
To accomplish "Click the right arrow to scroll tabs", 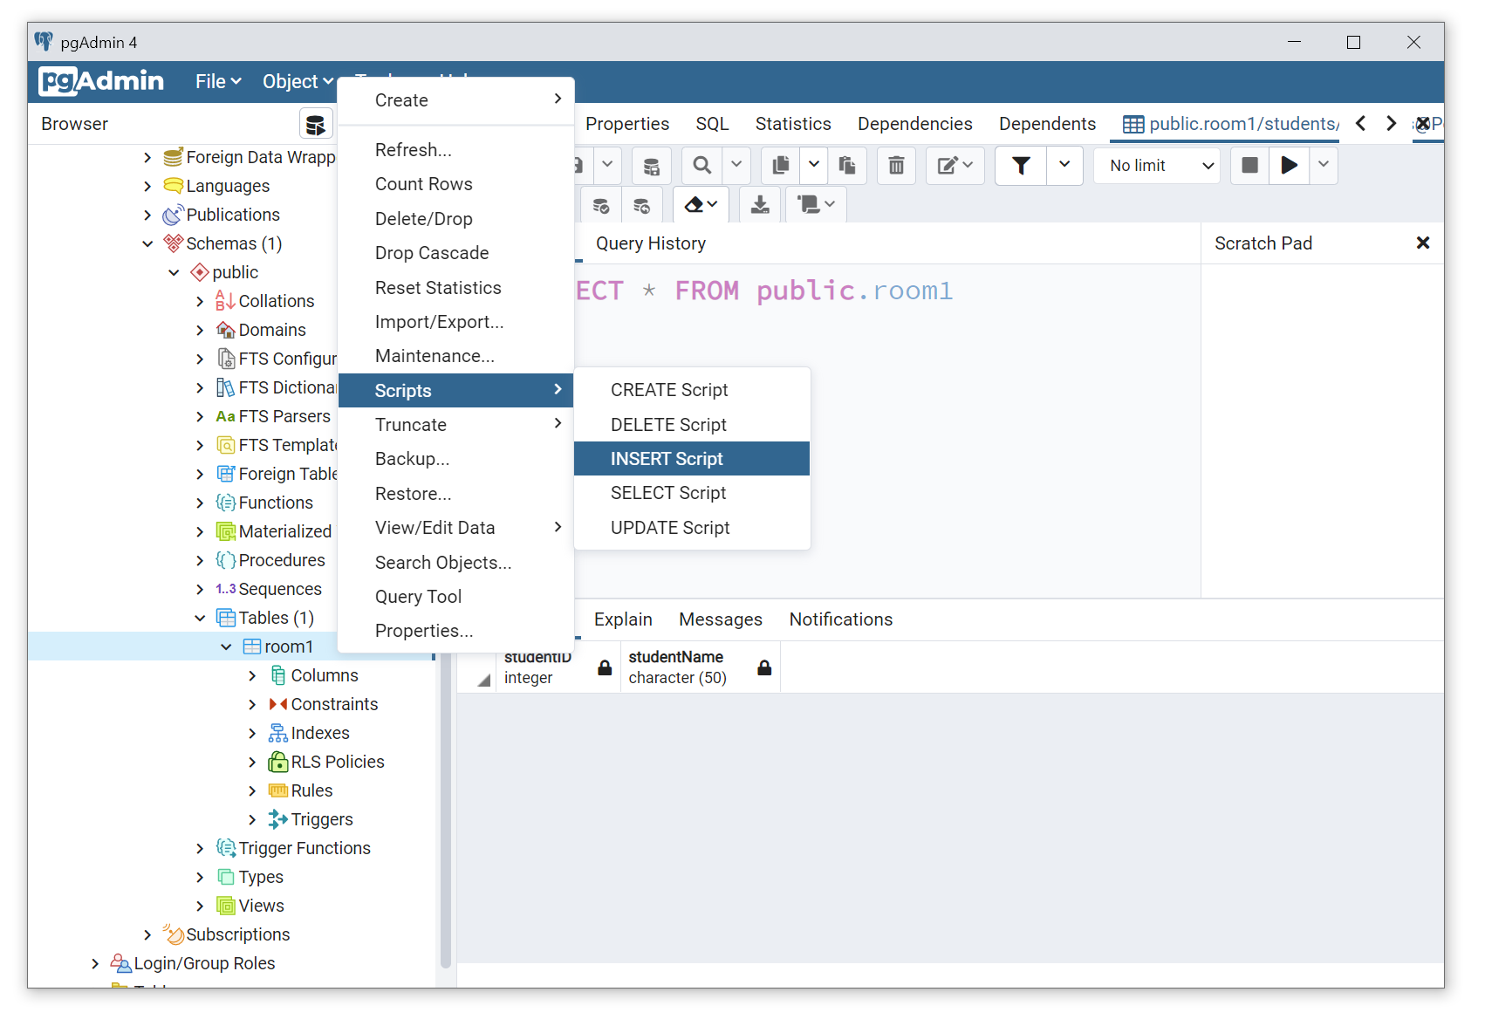I will coord(1392,124).
